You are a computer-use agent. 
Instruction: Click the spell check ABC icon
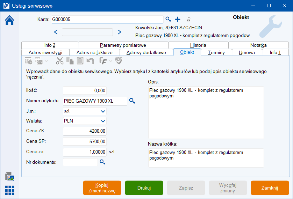pos(119,61)
